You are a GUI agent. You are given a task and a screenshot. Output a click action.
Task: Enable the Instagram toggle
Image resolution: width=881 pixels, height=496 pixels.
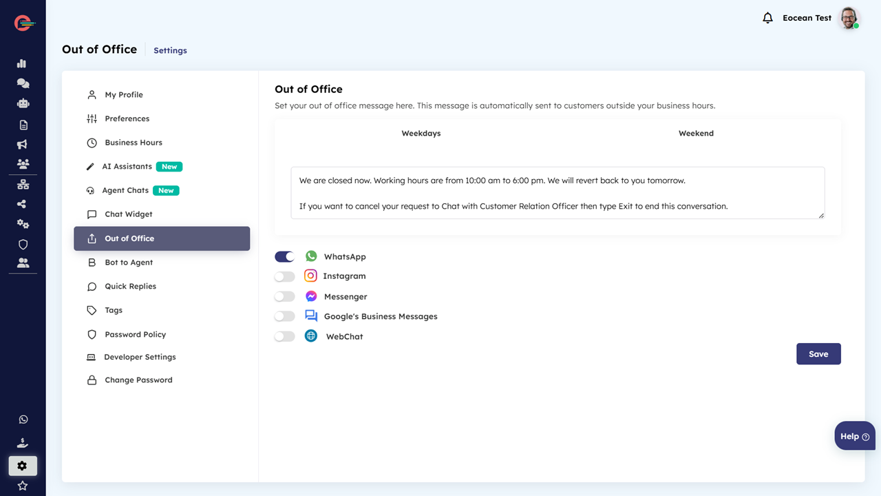tap(284, 276)
